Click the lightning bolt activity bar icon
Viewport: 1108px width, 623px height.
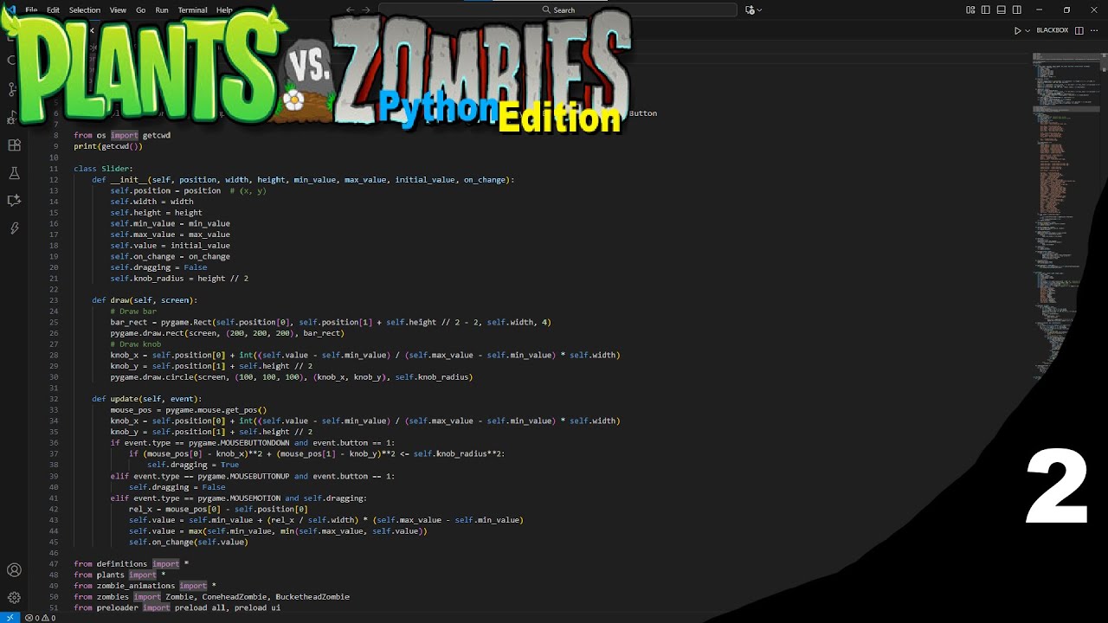[14, 228]
